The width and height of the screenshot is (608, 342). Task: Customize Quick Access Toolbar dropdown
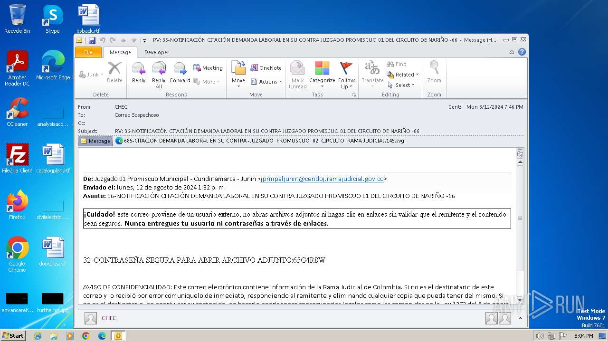pos(144,41)
